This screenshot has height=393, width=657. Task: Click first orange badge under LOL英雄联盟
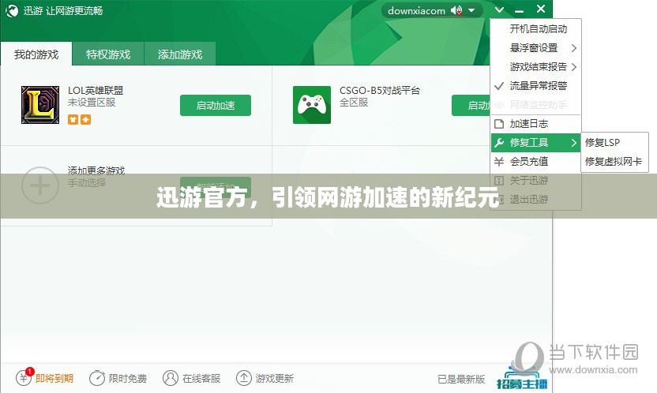coord(73,120)
